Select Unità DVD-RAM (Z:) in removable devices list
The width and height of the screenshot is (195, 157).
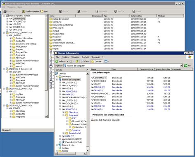[x=101, y=120]
